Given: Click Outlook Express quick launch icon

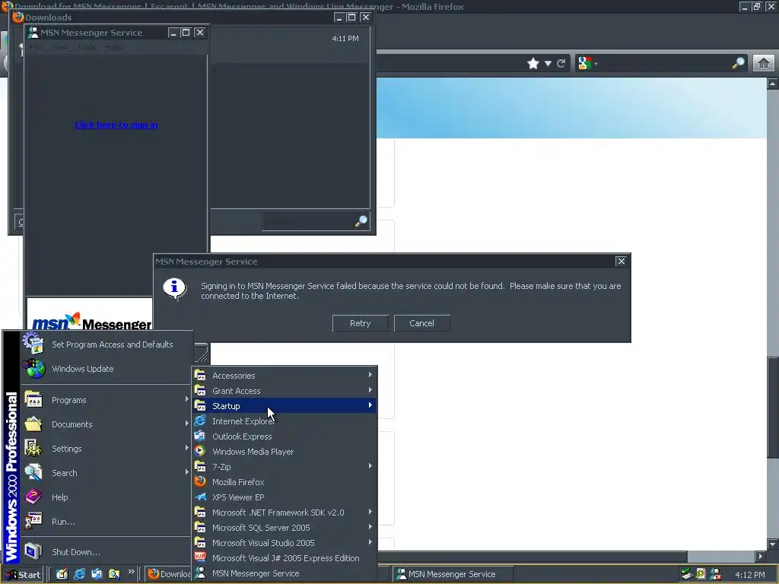Looking at the screenshot, I should [97, 574].
